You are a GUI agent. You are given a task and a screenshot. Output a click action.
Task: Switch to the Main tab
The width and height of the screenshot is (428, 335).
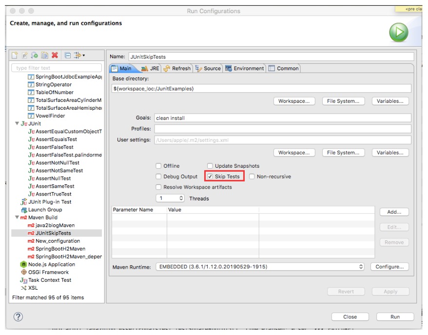[122, 68]
